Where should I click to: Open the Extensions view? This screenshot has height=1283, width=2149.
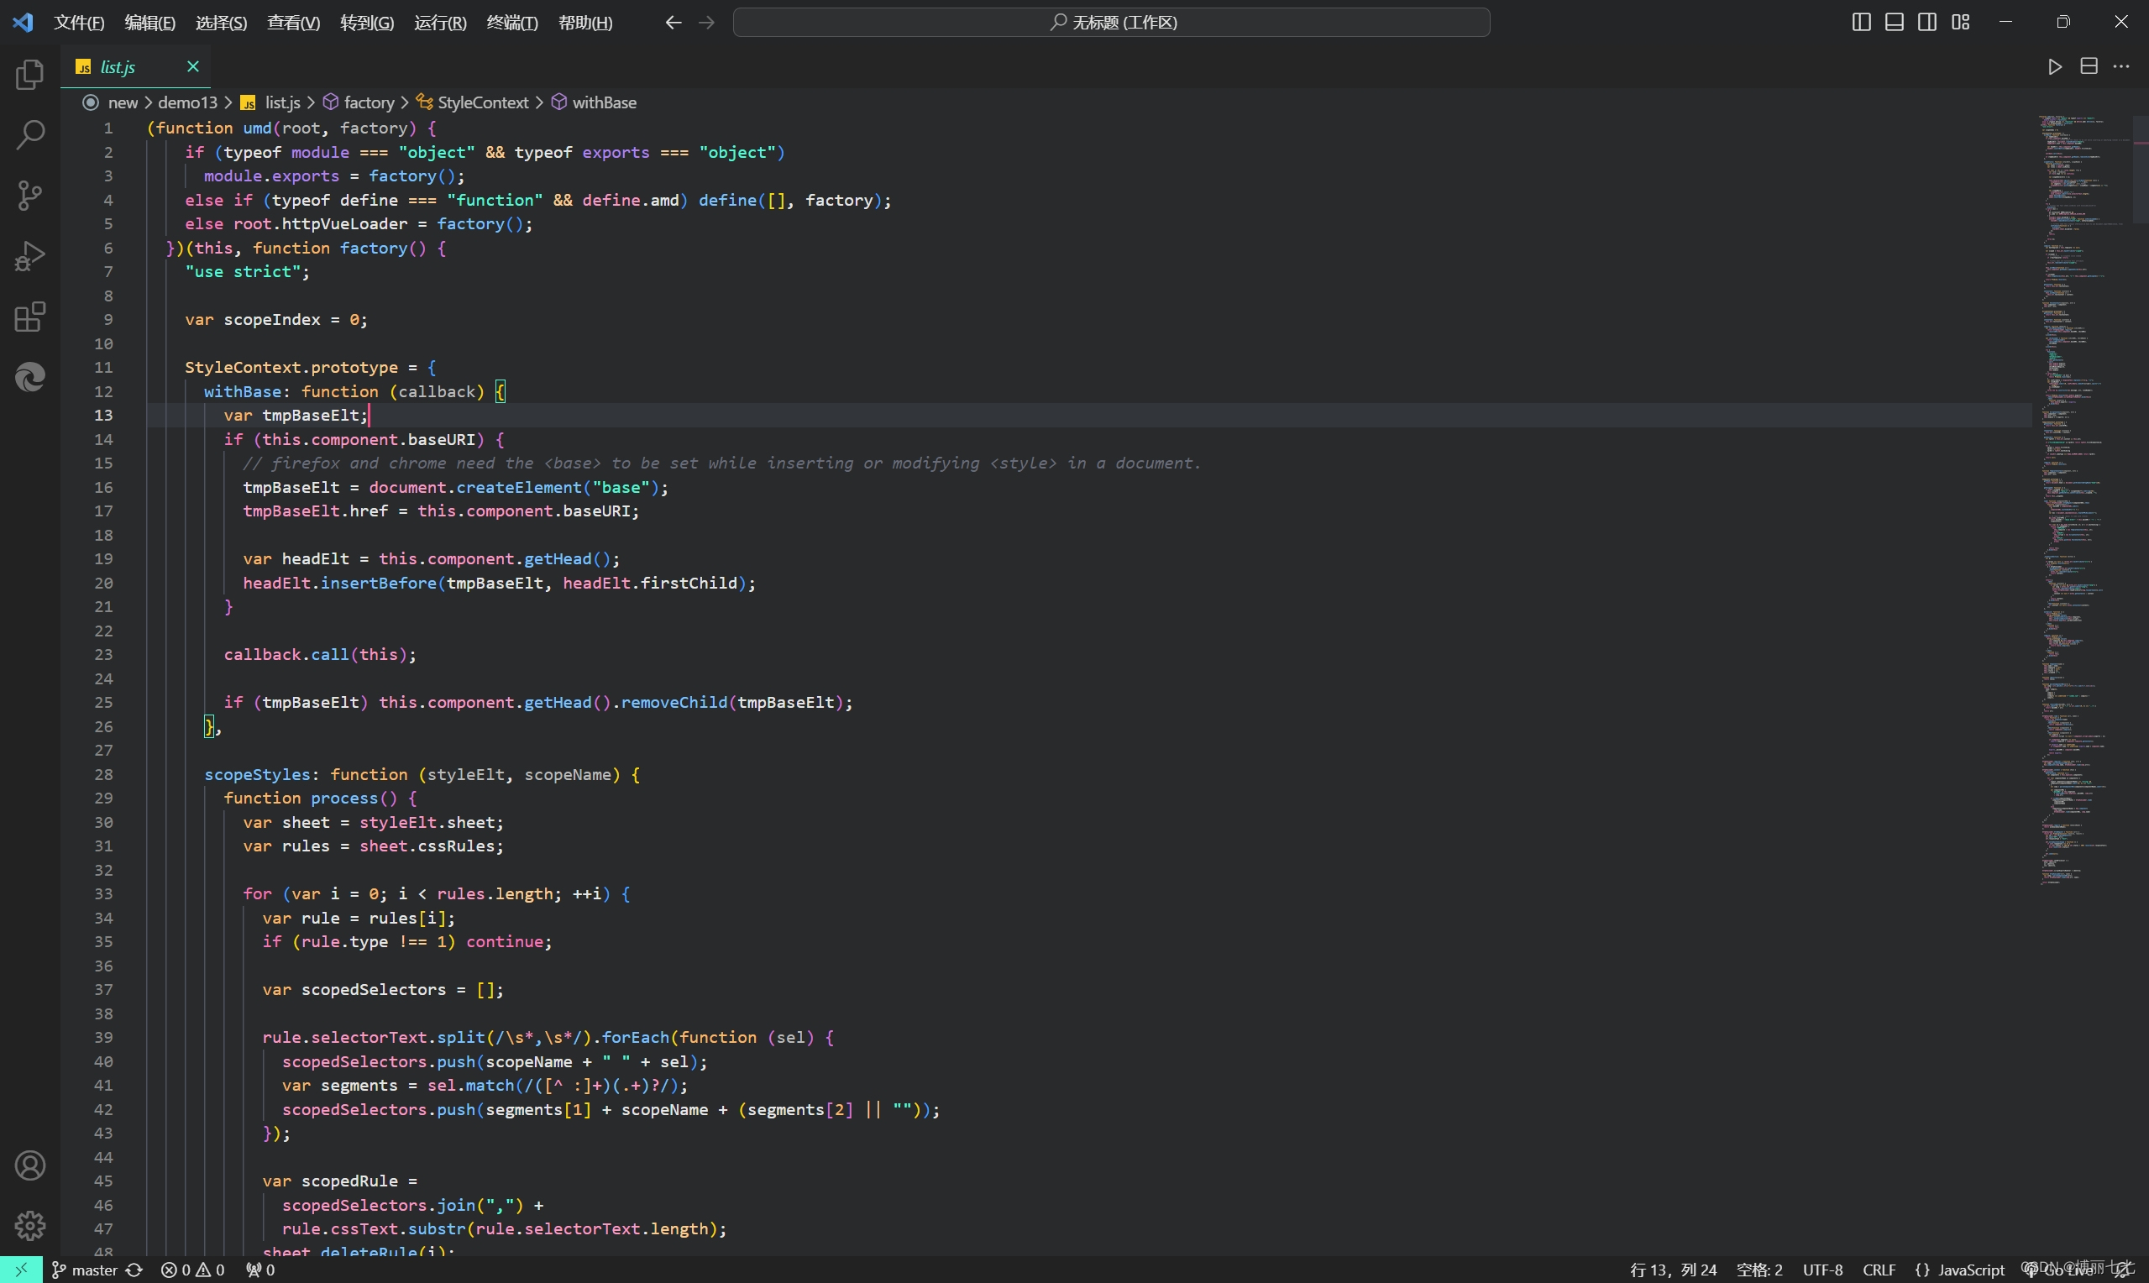[x=30, y=317]
